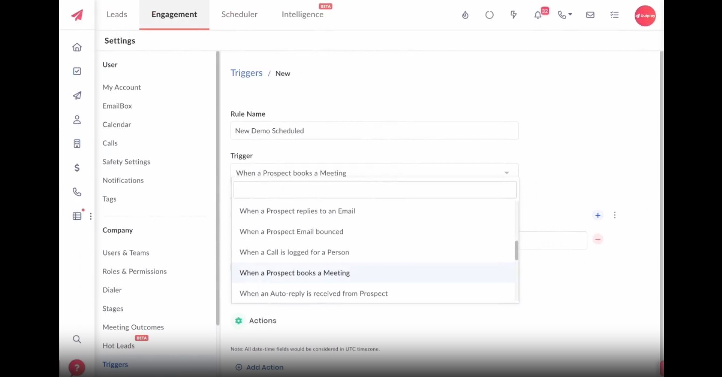This screenshot has width=722, height=377.
Task: Switch to the Scheduler tab
Action: 239,15
